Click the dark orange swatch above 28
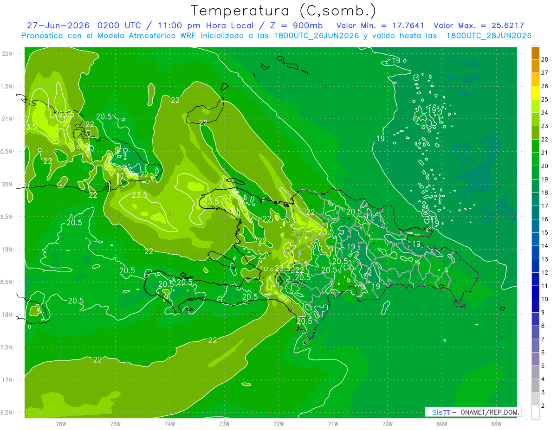 click(x=535, y=53)
